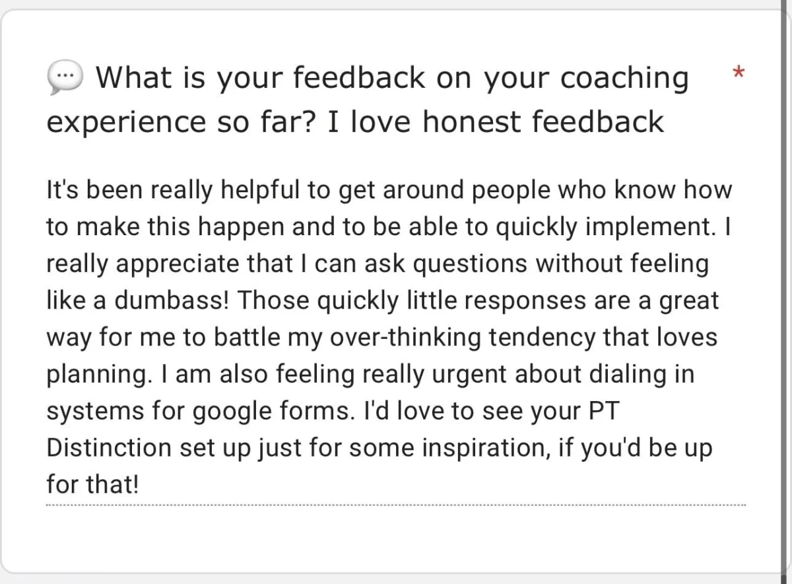Click the dotted underline below the answer
Viewport: 792px width, 584px height.
(x=395, y=506)
